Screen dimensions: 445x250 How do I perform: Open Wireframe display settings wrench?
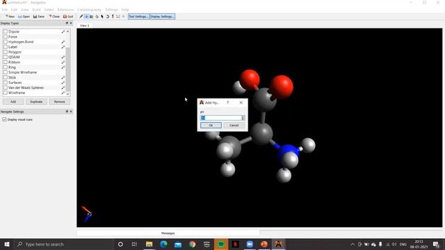click(x=63, y=93)
